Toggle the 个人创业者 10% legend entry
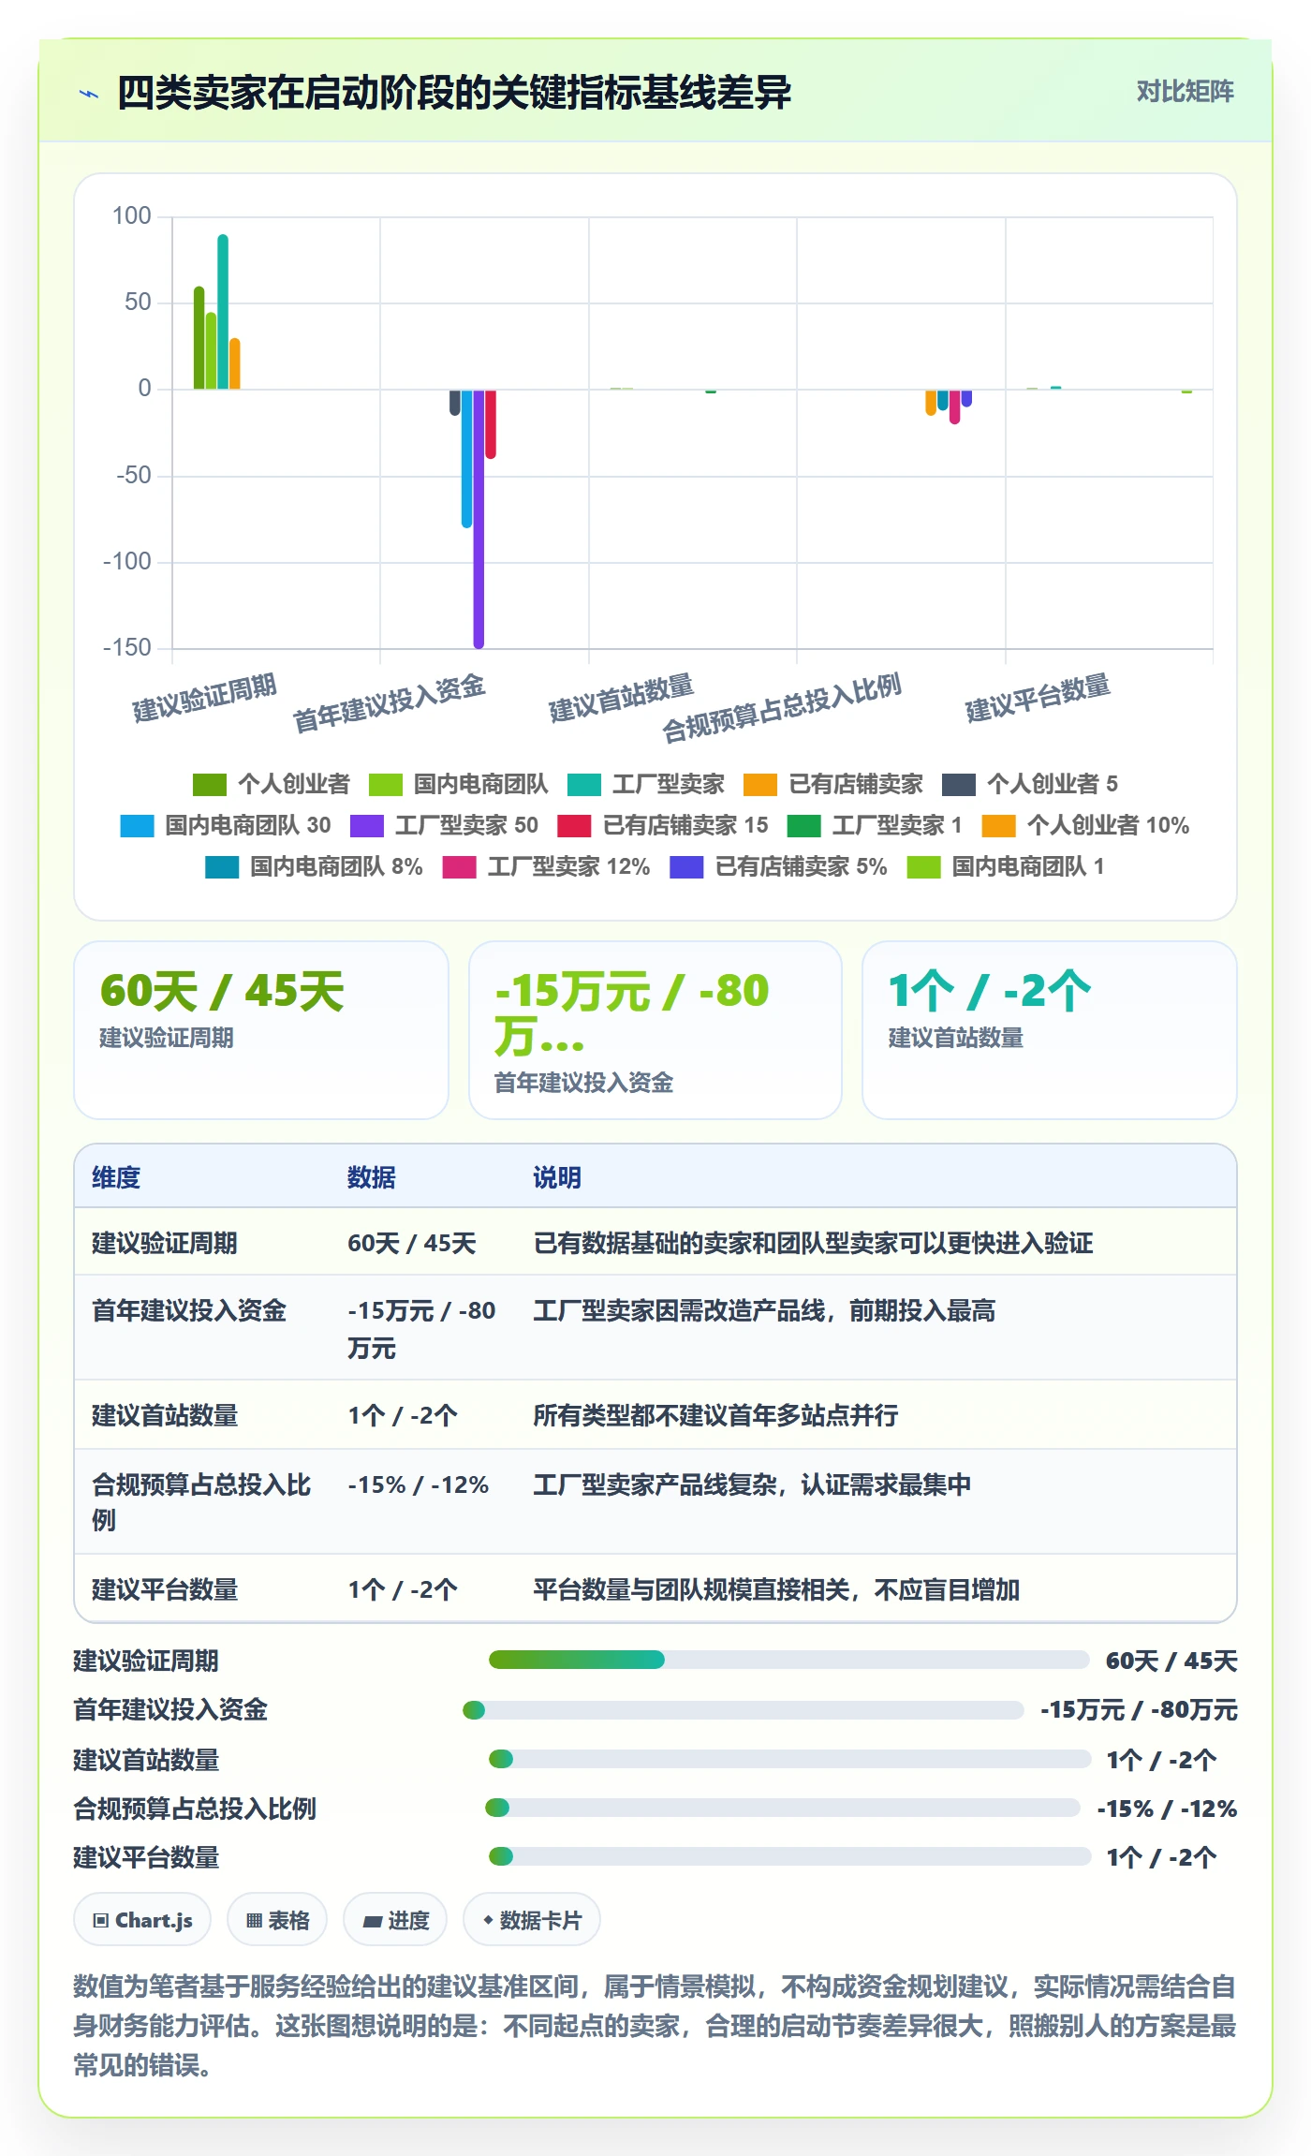Image resolution: width=1311 pixels, height=2156 pixels. click(x=1085, y=825)
